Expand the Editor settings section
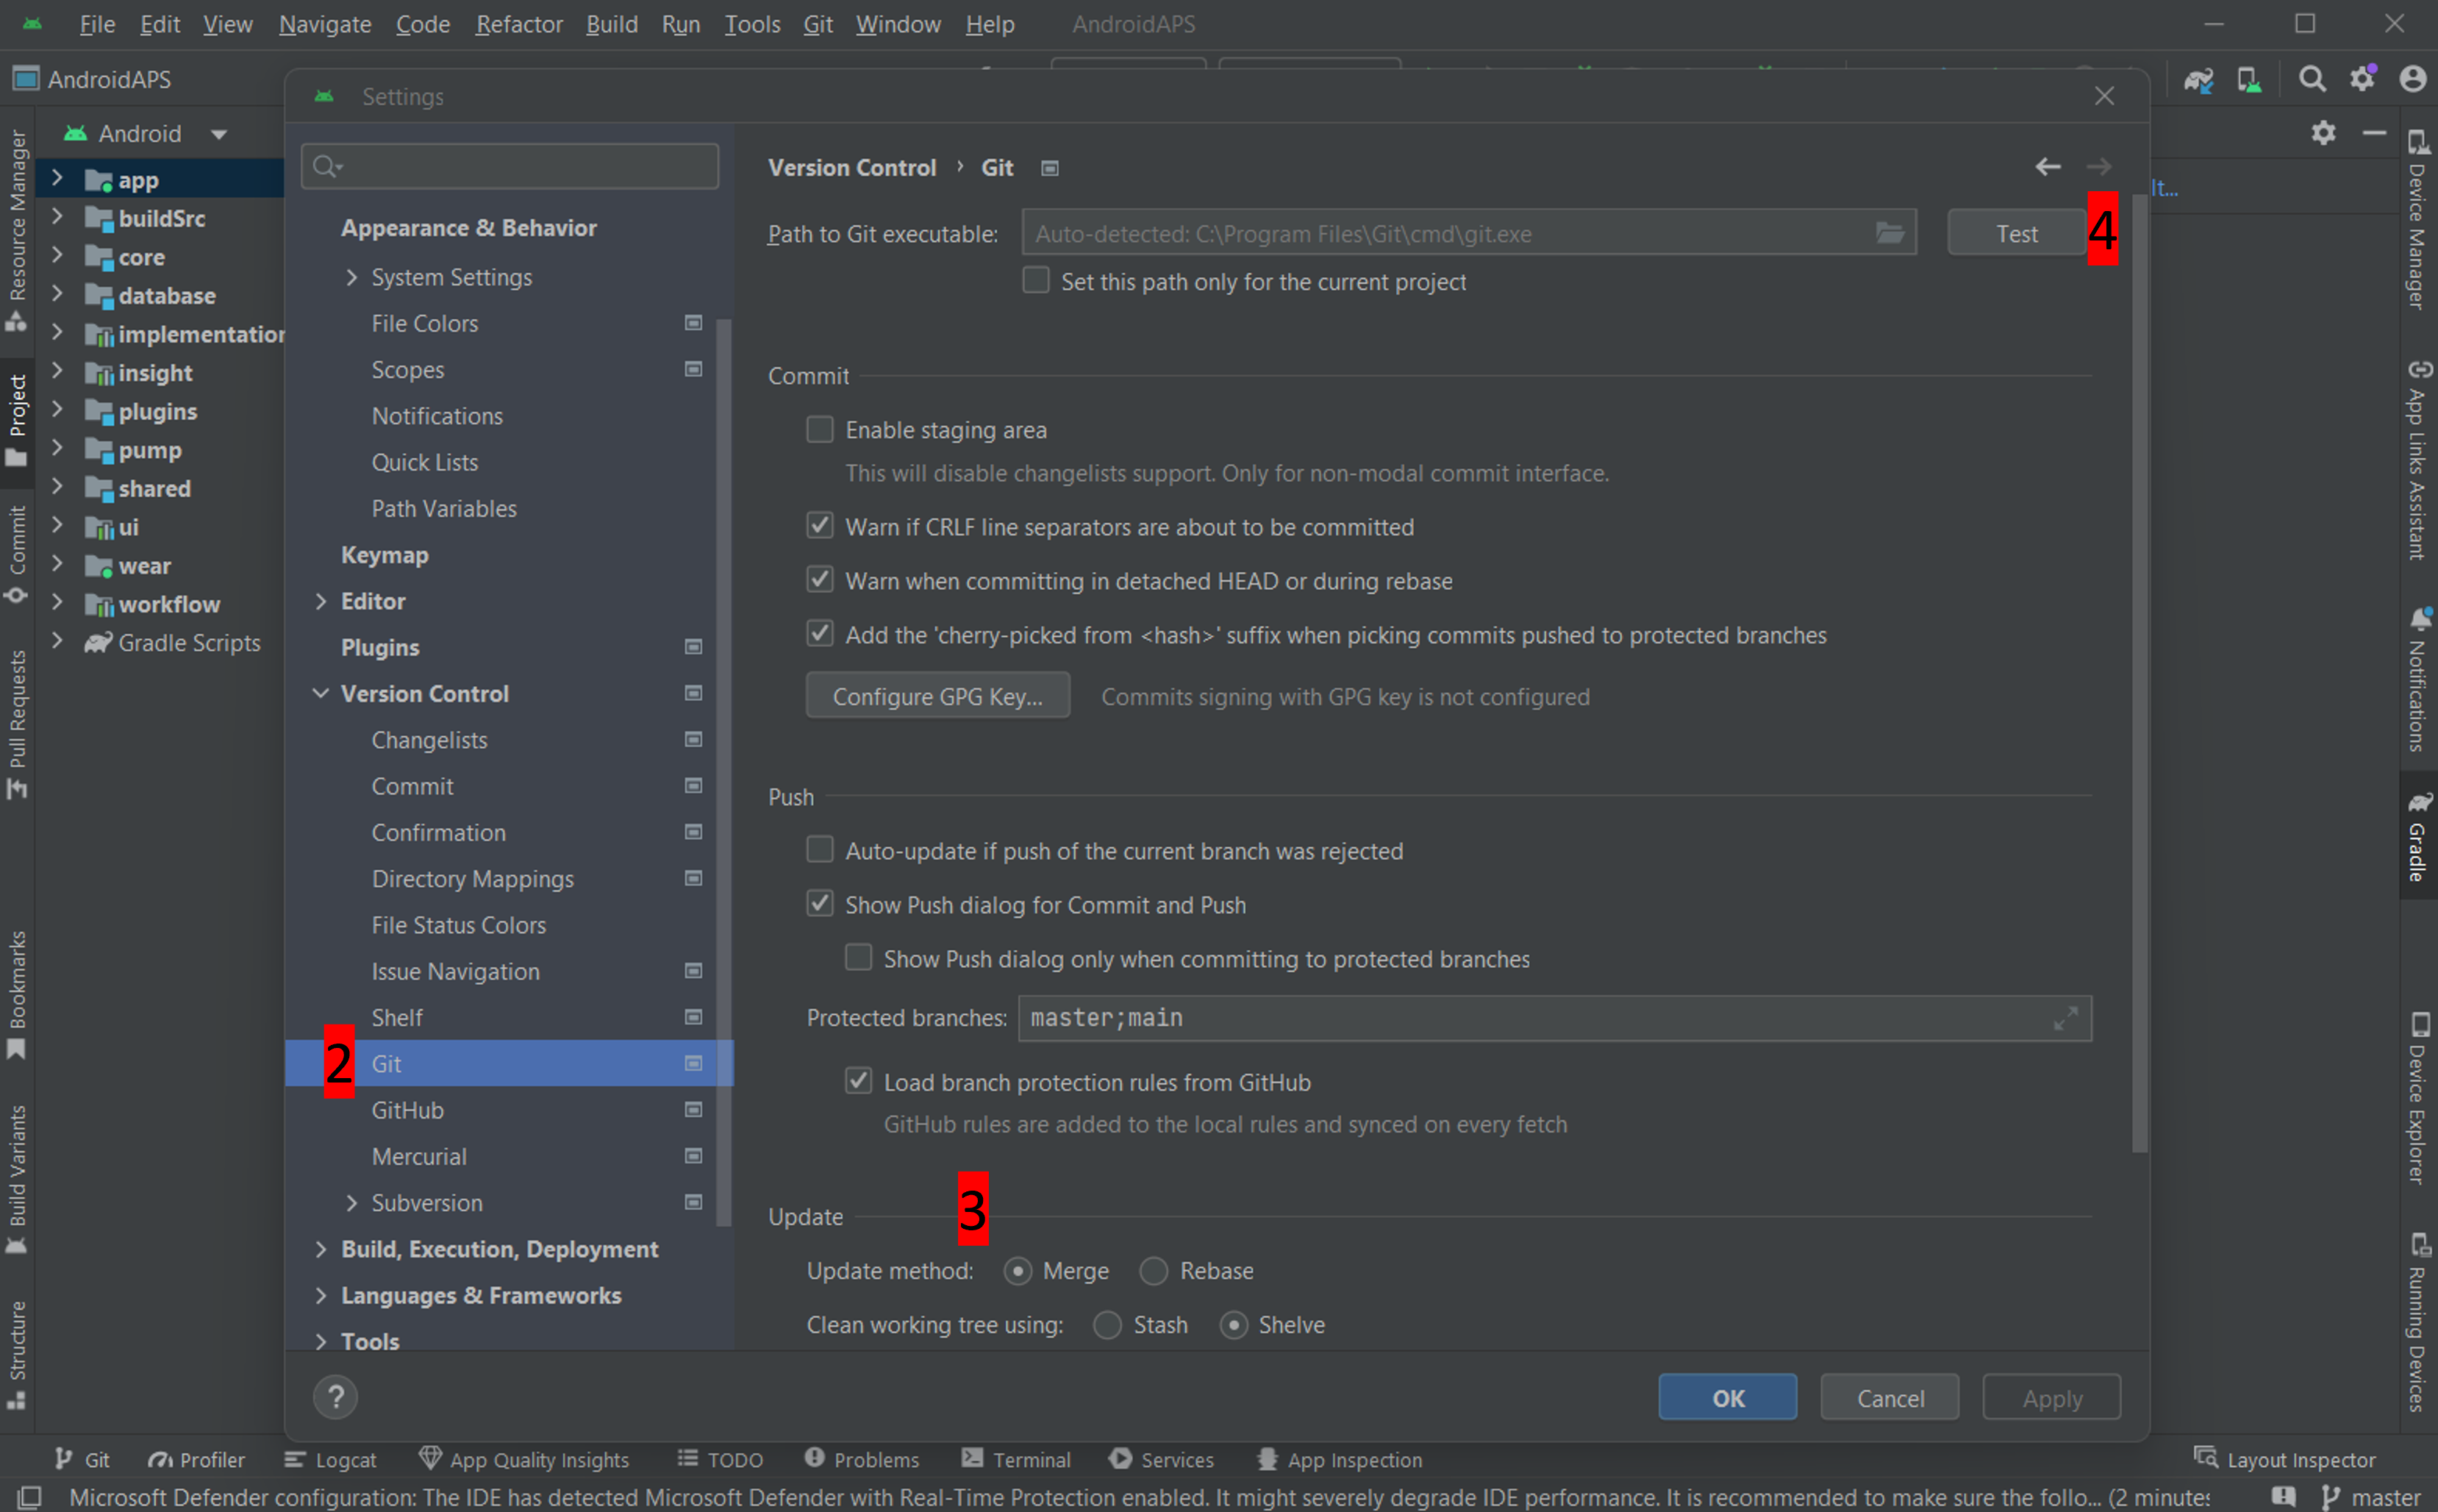2438x1512 pixels. (321, 601)
